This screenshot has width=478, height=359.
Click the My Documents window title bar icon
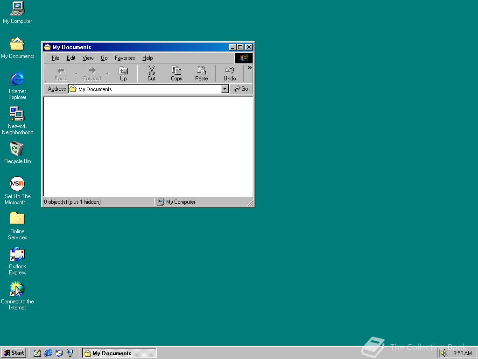click(x=47, y=47)
